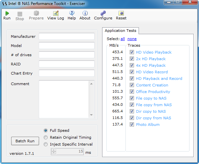199x164 pixels.
Task: Click the Prepare gear icon
Action: pos(36,13)
